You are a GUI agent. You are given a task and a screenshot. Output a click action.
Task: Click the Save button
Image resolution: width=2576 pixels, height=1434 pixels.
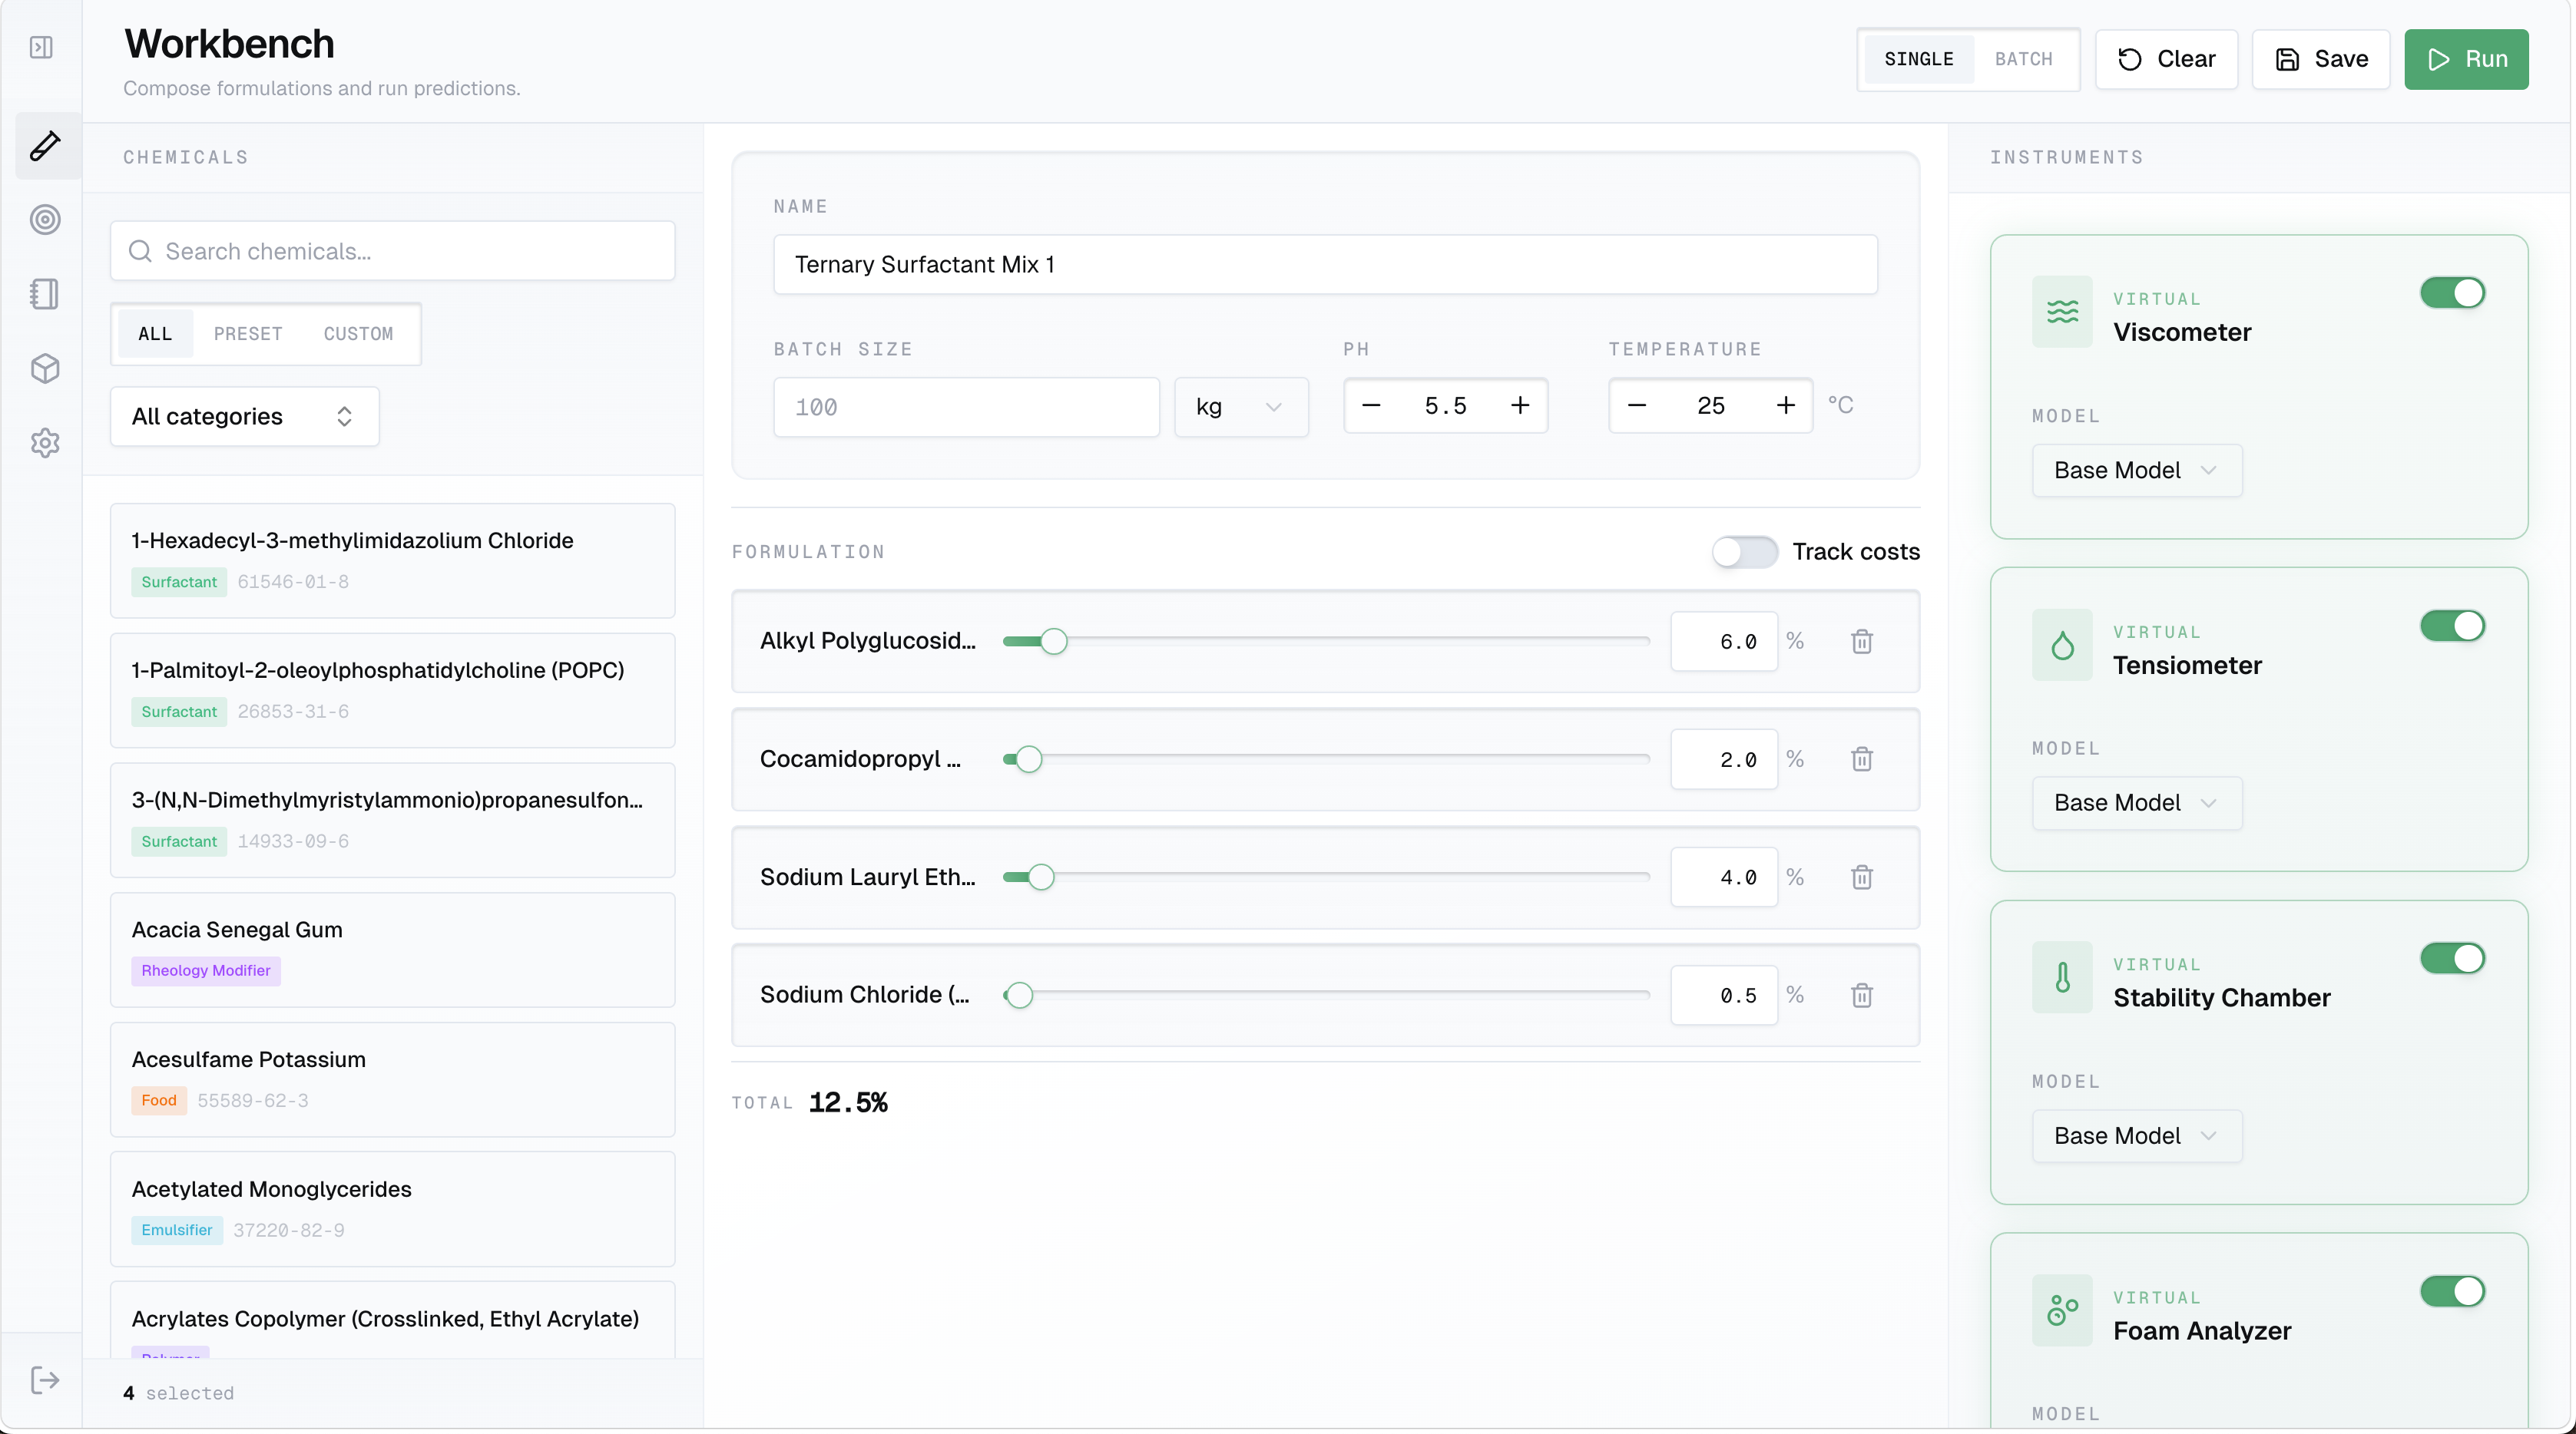pos(2320,59)
